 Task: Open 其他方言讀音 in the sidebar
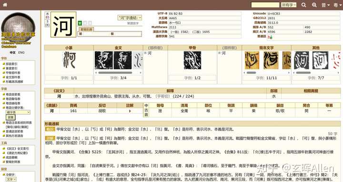[14, 136]
